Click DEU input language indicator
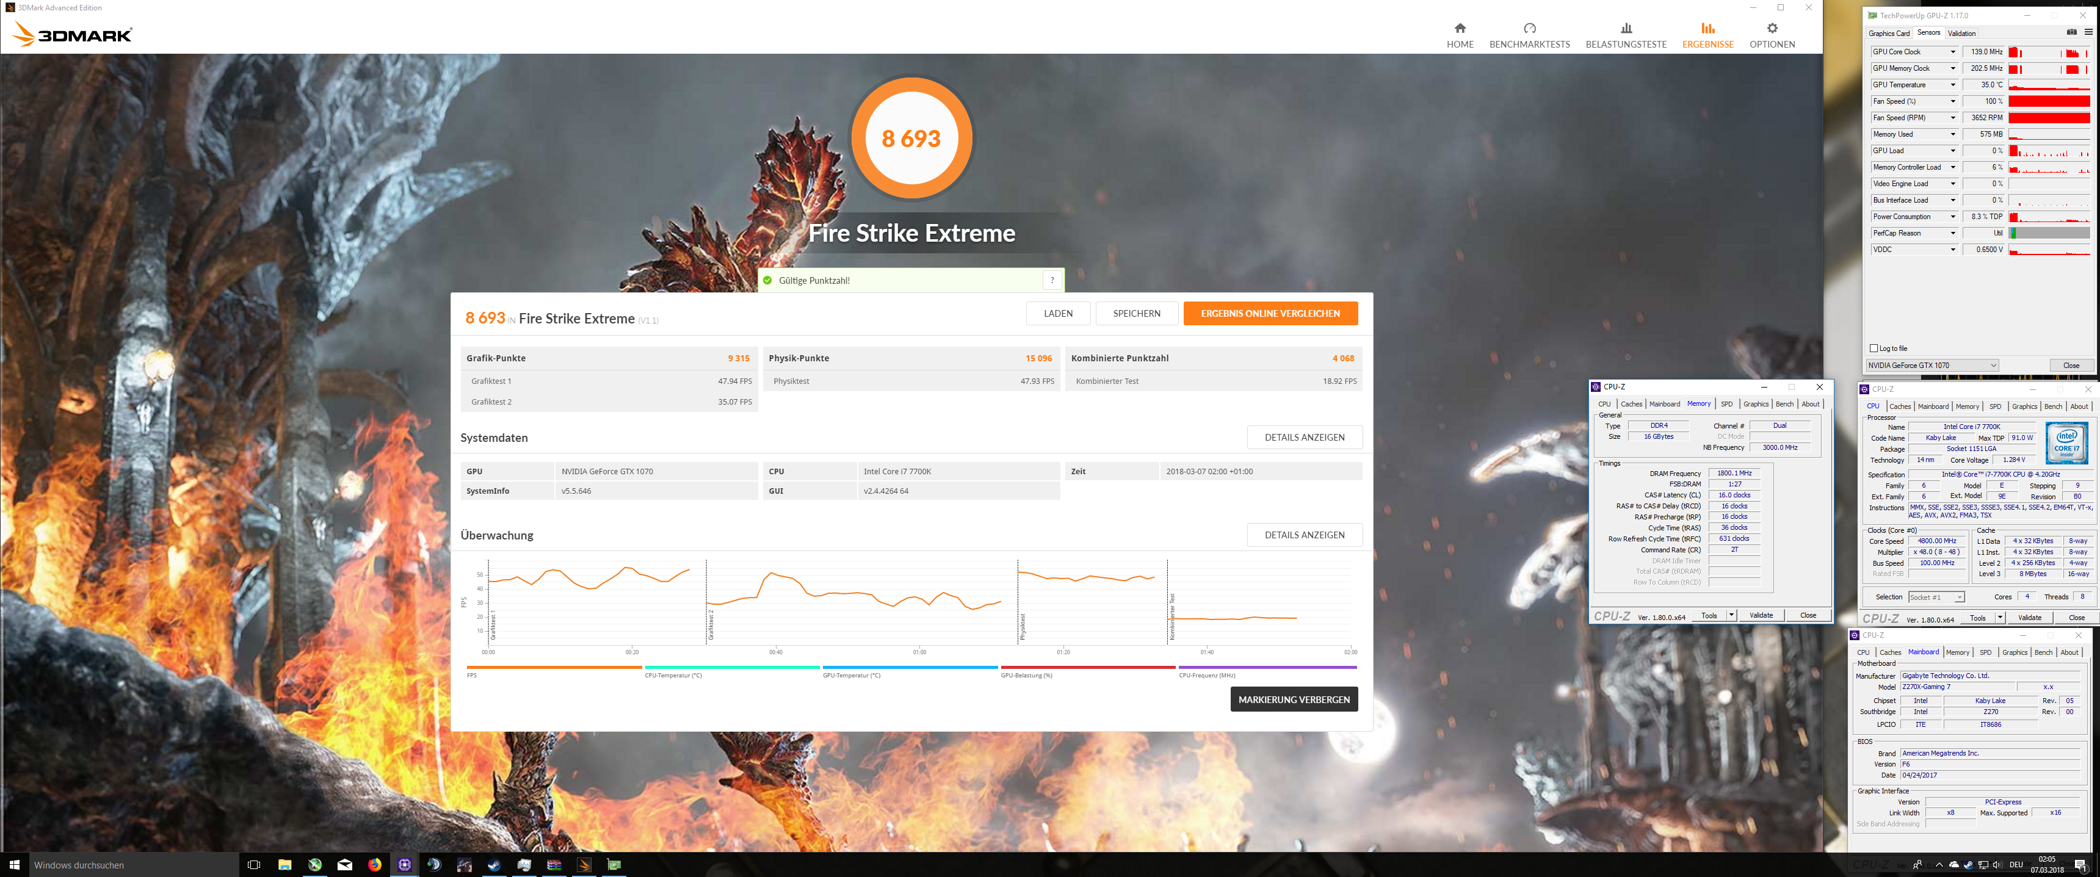This screenshot has width=2100, height=877. pos(2015,865)
